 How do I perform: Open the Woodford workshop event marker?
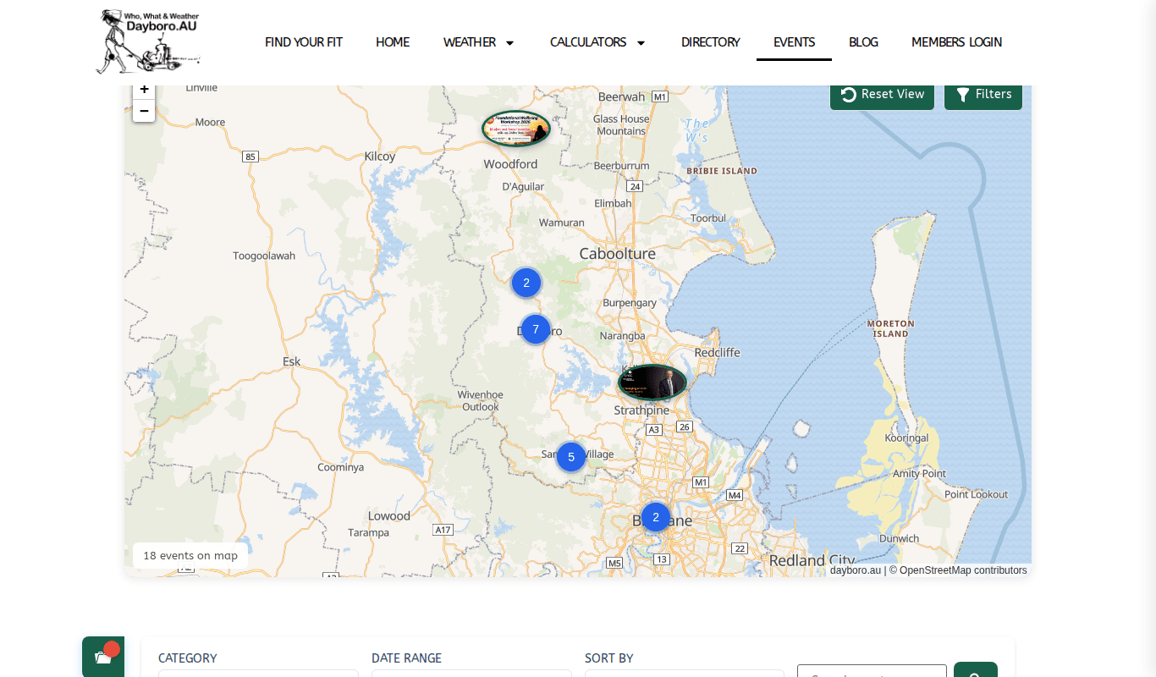(x=516, y=129)
